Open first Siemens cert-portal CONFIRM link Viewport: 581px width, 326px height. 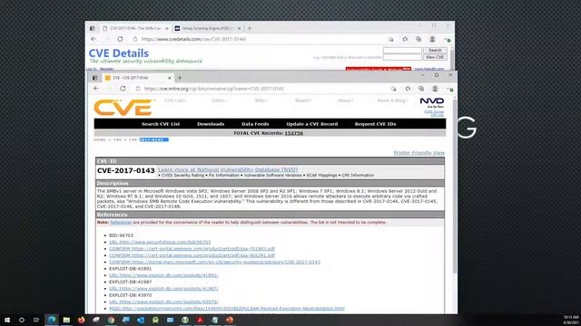[192, 249]
